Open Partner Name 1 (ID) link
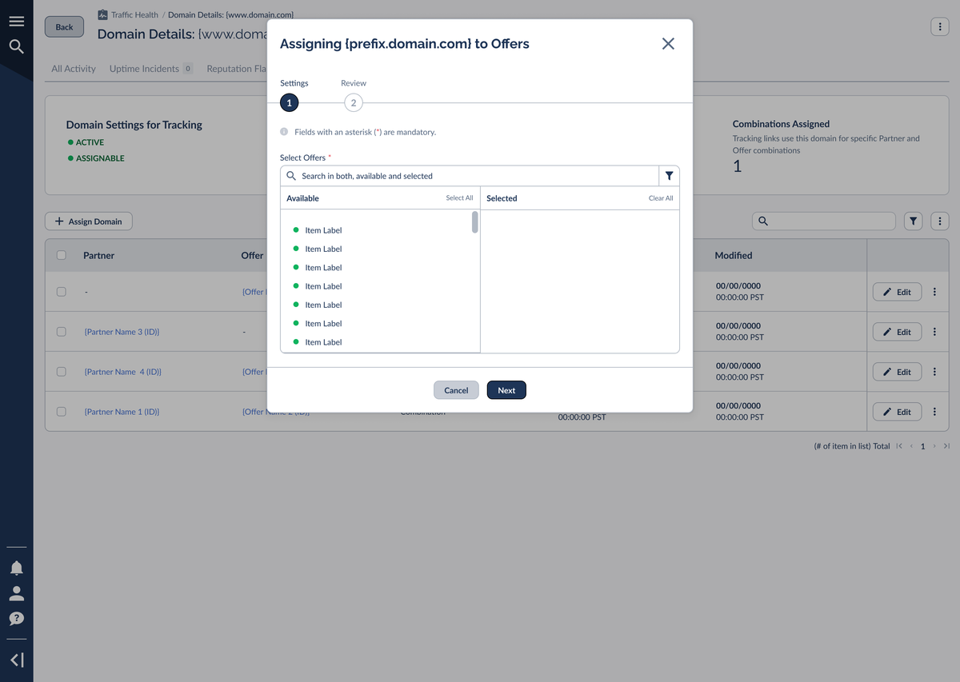960x682 pixels. 122,412
